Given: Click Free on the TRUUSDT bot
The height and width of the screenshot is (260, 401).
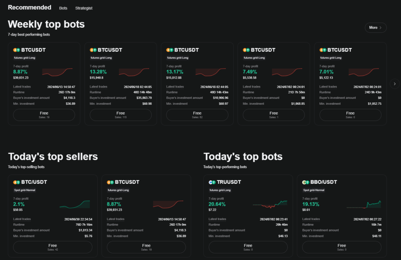Looking at the screenshot, I should pyautogui.click(x=248, y=247).
